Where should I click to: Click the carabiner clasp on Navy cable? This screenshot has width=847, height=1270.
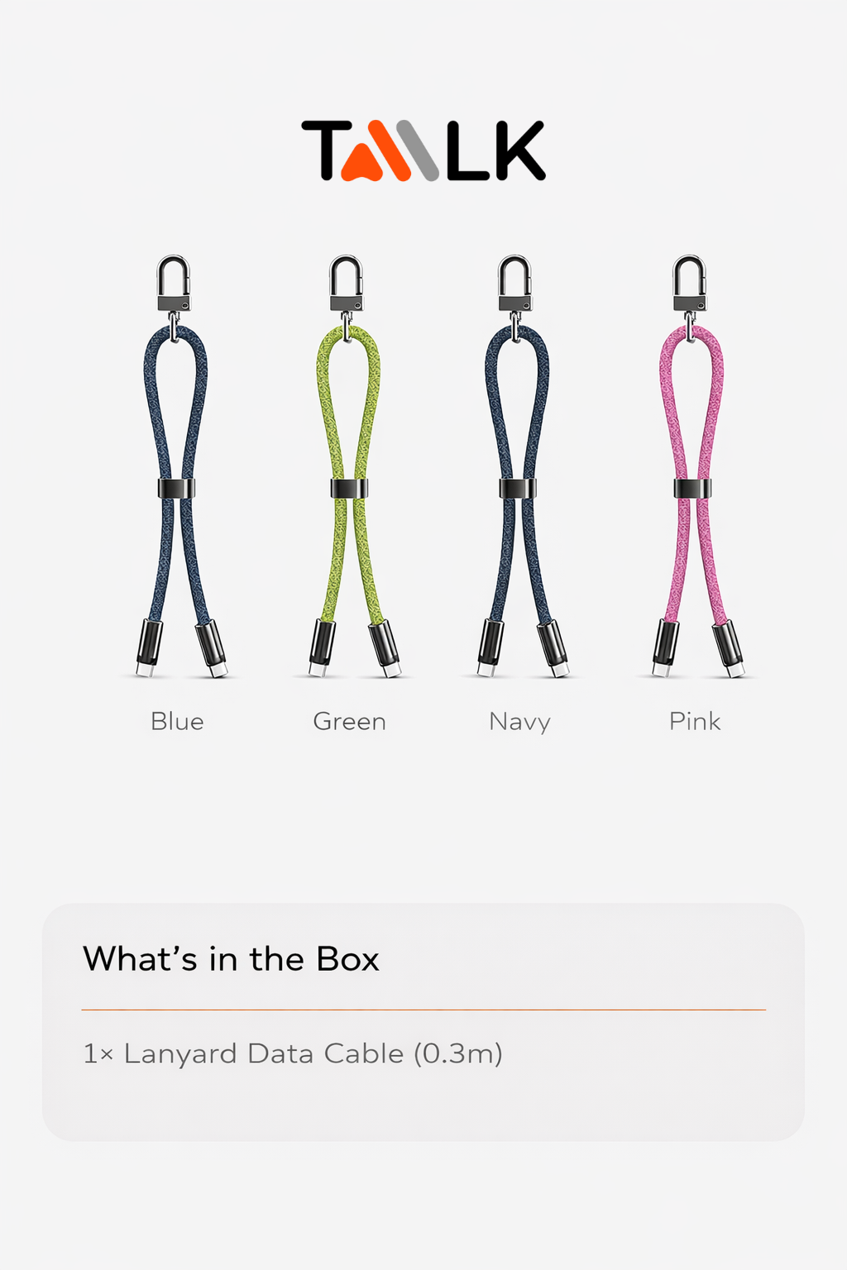click(514, 284)
